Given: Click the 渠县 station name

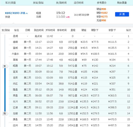Looking at the screenshot, I should (x=15, y=119).
